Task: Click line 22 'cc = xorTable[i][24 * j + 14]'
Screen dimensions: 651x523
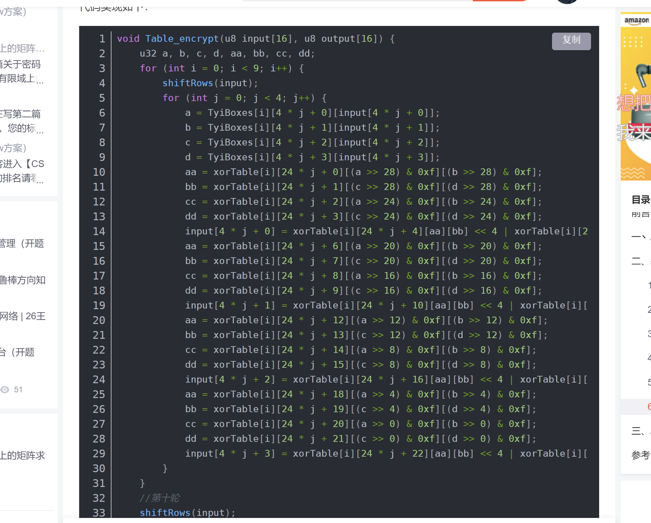Action: [x=360, y=350]
